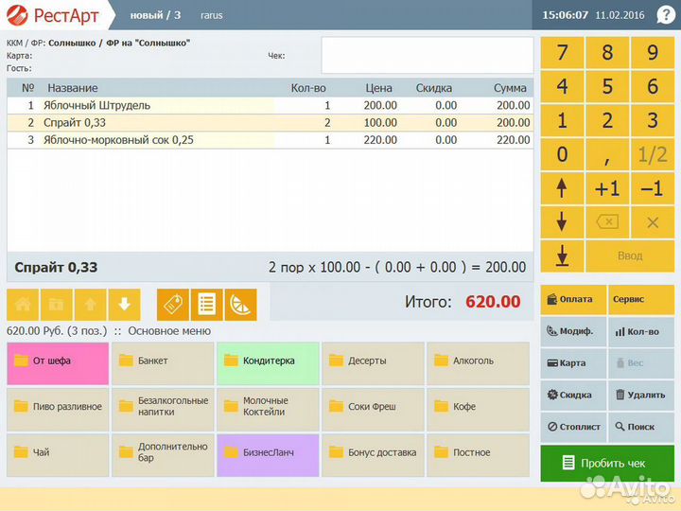Click the down arrow menu navigation icon
This screenshot has height=511, width=681.
[x=123, y=305]
